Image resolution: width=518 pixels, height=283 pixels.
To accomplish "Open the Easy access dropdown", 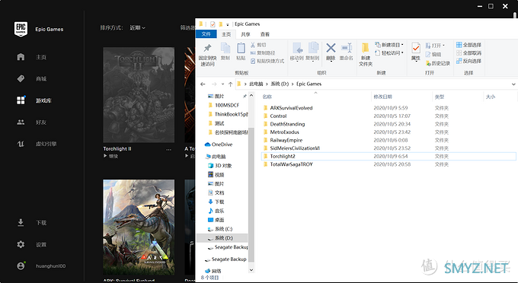I will pyautogui.click(x=389, y=52).
